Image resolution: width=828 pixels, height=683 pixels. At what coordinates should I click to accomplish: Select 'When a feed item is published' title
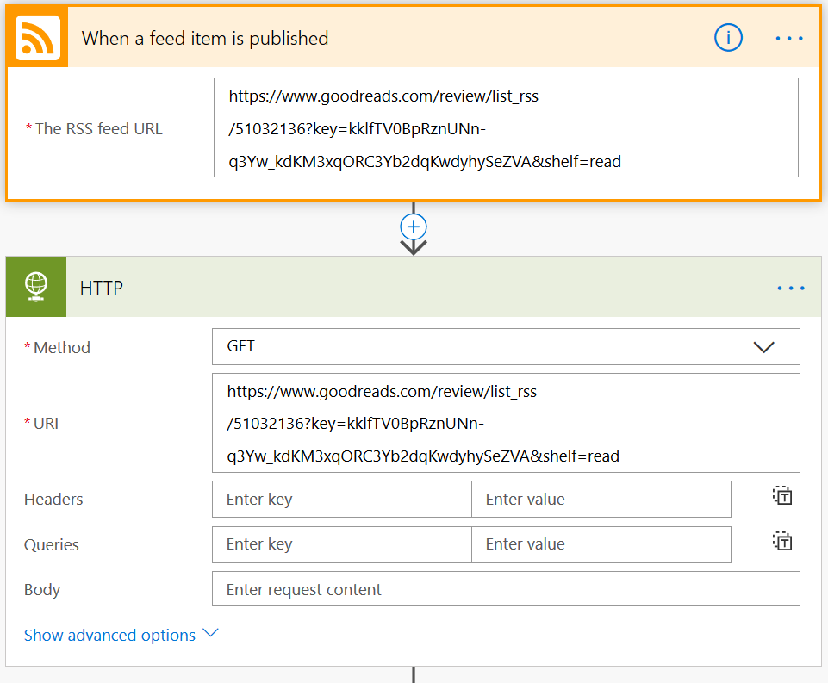205,39
